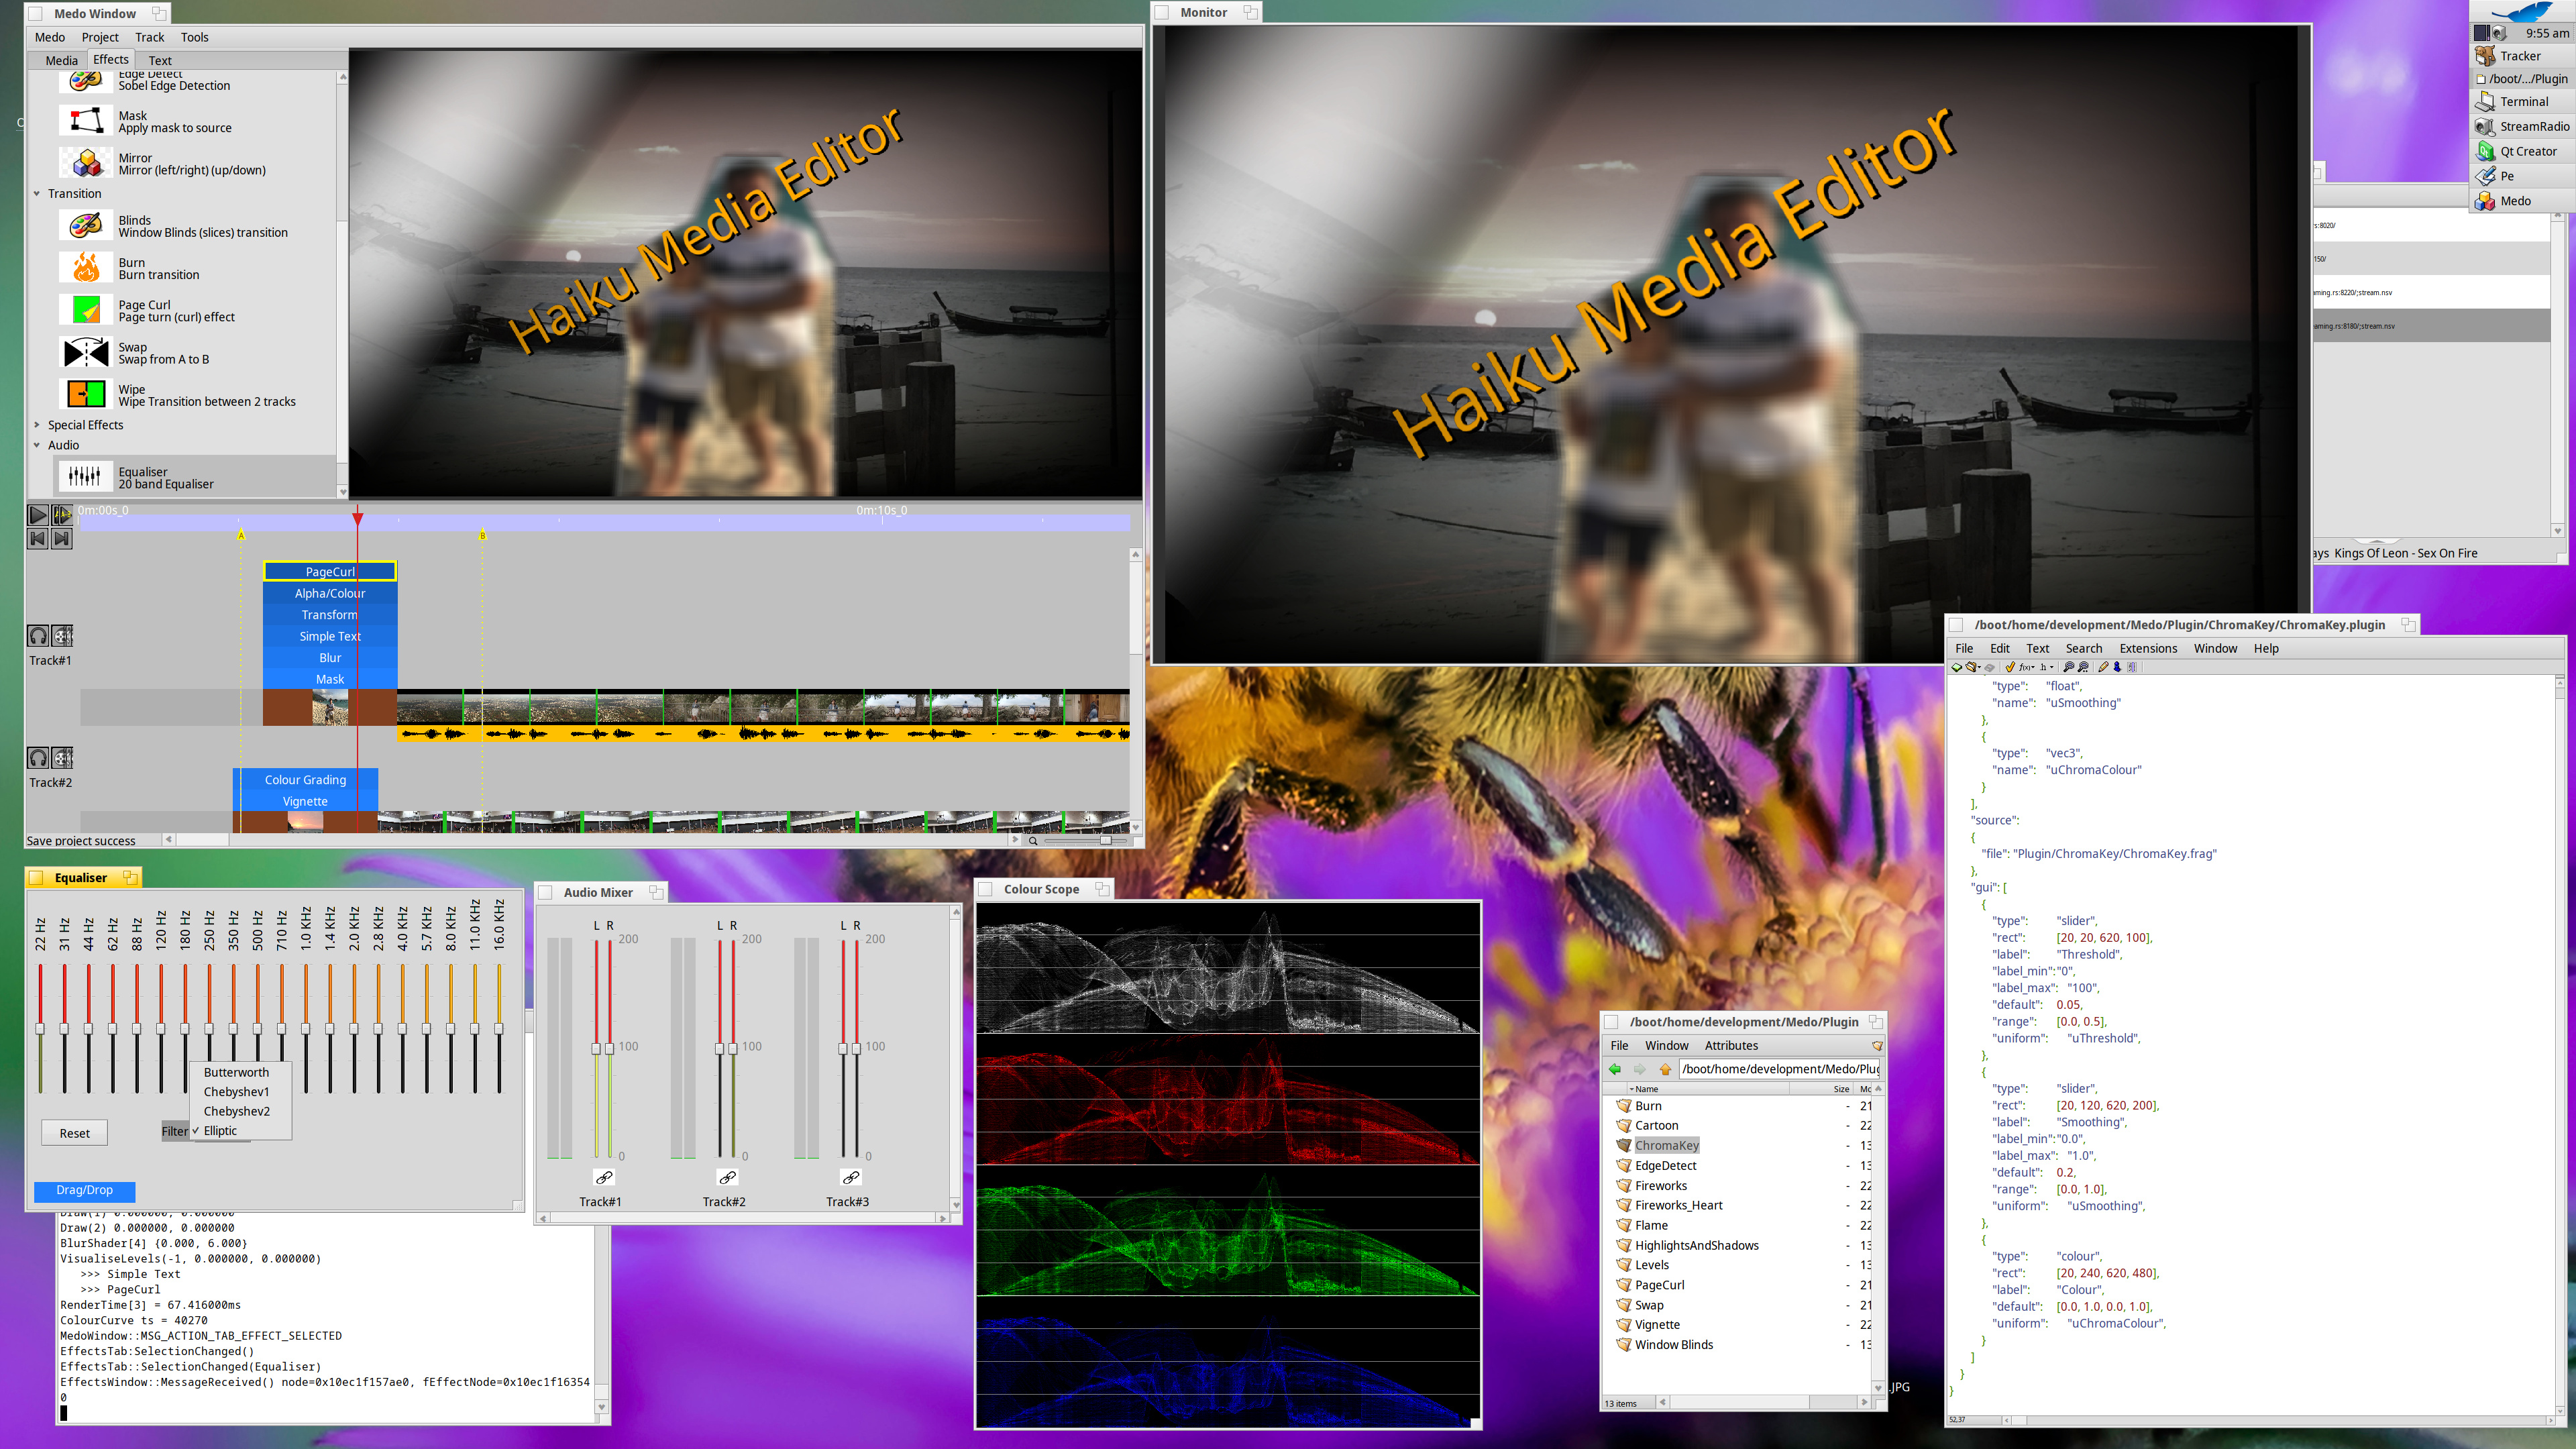The image size is (2576, 1449).
Task: Open the Project menu in Medo
Action: pos(100,37)
